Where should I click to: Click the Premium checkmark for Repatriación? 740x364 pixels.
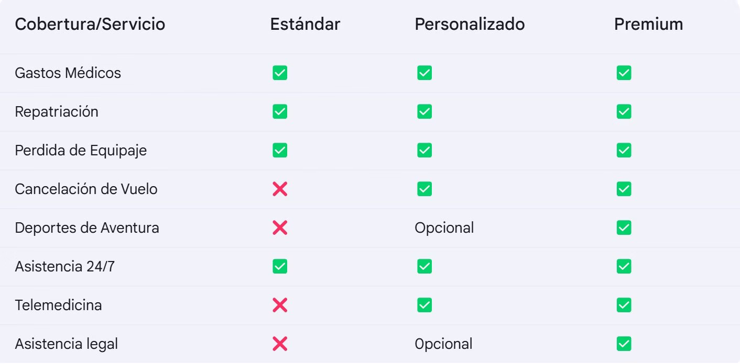pos(624,112)
